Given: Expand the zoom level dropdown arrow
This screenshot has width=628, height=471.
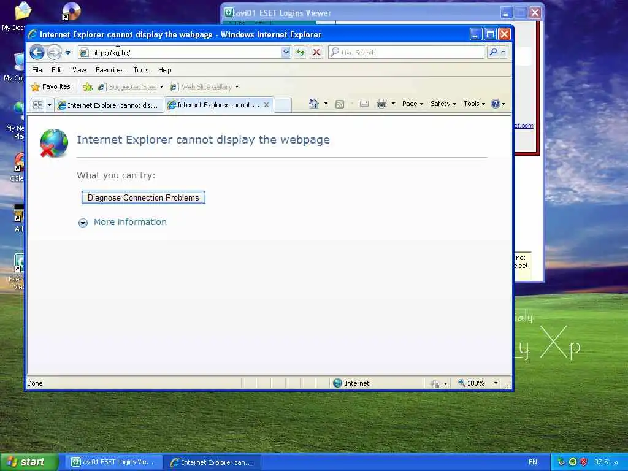Looking at the screenshot, I should (x=496, y=383).
